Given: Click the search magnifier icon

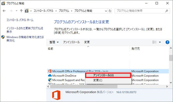Looking at the screenshot, I should click(x=167, y=11).
